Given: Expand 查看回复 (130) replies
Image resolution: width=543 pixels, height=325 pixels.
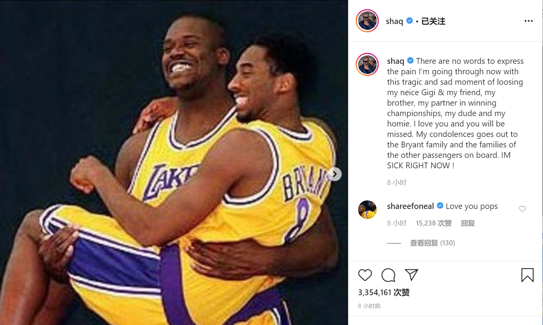Looking at the screenshot, I should (x=432, y=243).
